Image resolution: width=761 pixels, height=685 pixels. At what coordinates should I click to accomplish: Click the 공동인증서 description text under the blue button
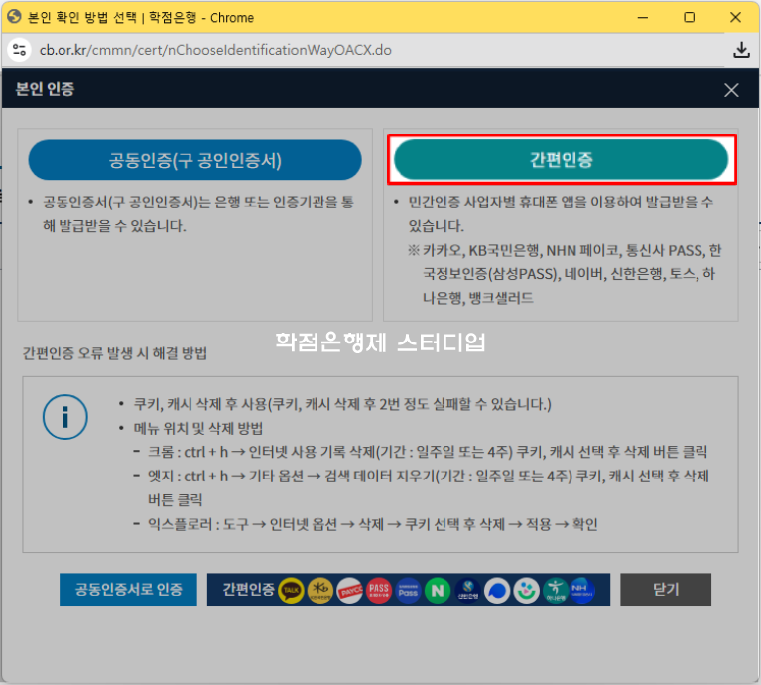198,214
